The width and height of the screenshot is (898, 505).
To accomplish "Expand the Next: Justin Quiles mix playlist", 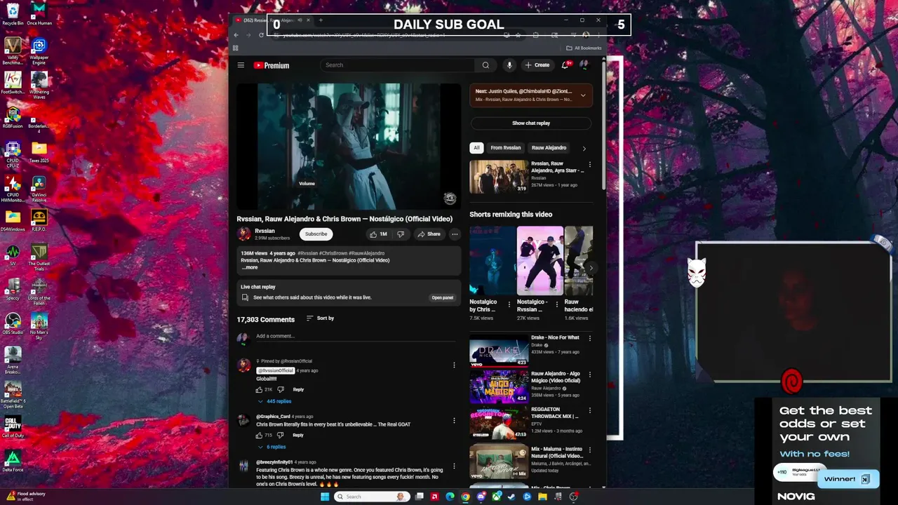I will point(583,95).
